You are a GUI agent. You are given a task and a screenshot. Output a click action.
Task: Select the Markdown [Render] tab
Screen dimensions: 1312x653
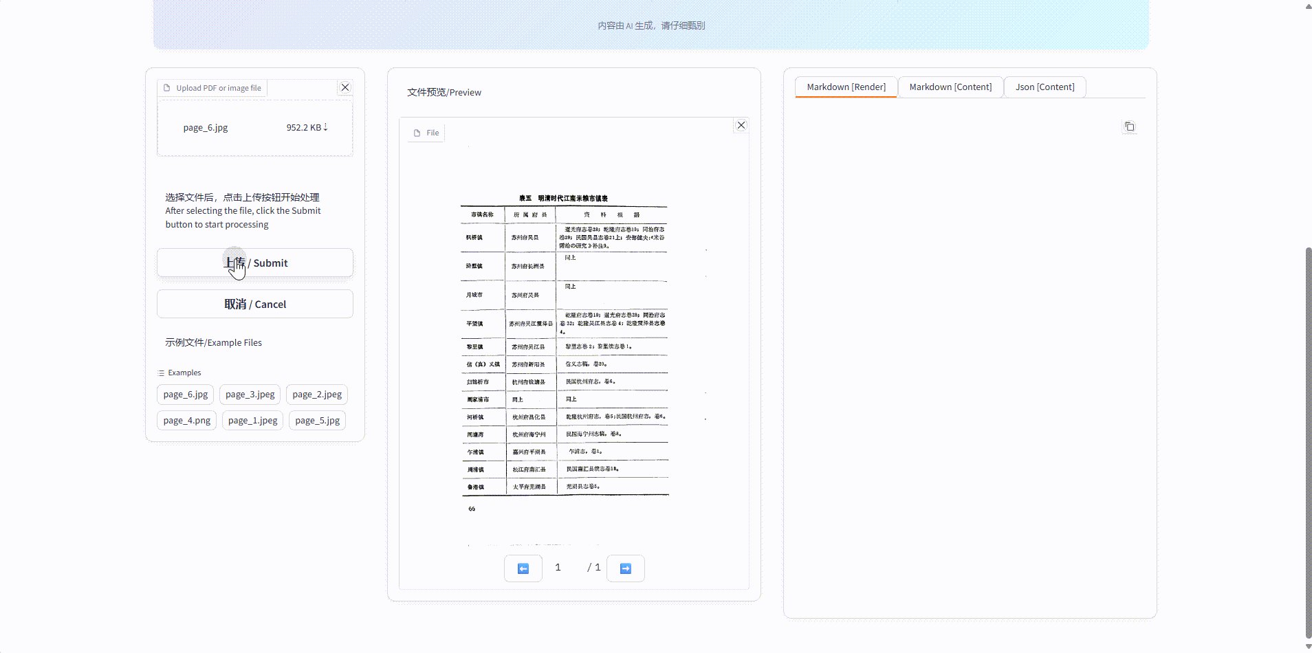point(846,87)
